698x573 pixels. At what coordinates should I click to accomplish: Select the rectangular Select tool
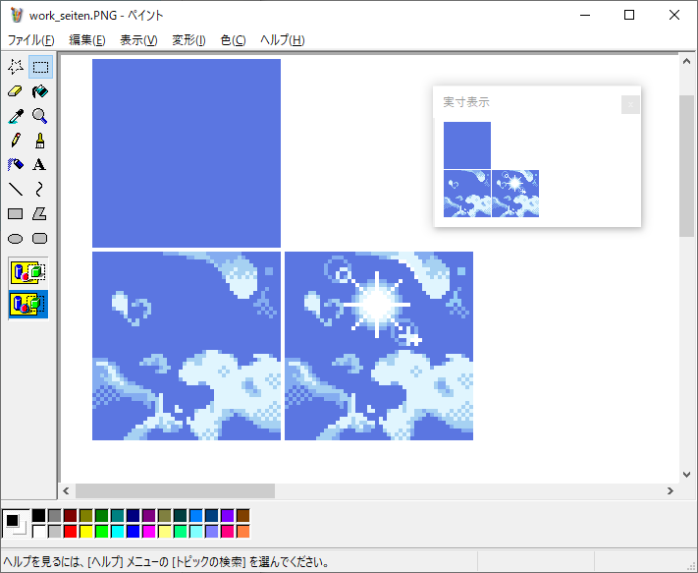pyautogui.click(x=40, y=67)
